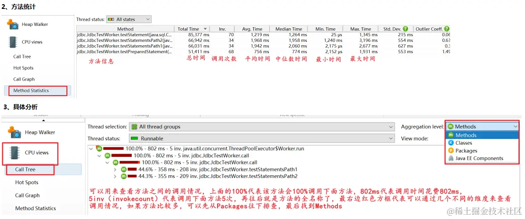Sort by the Min. Time column header
Screen dimensions: 525x219
click(x=325, y=29)
